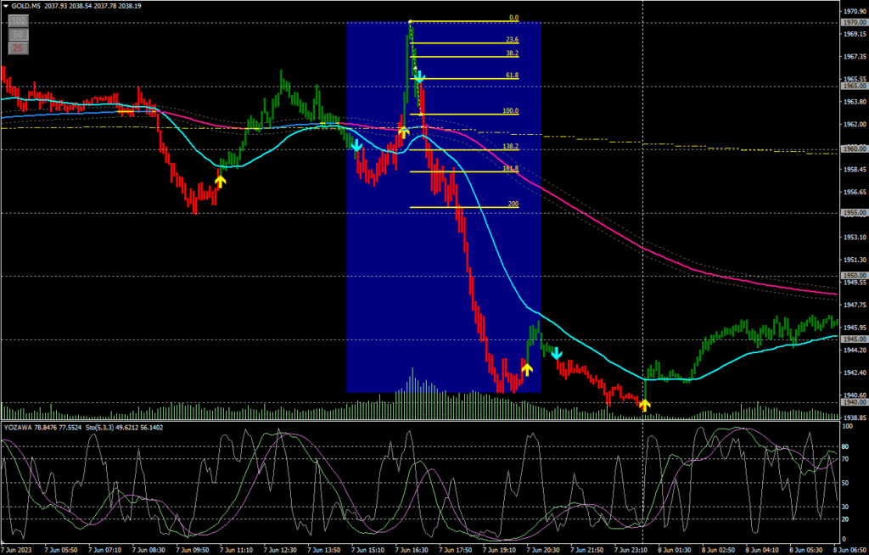Select the Fibonacci 0.0 anchor point at peak
The image size is (869, 555).
[x=410, y=21]
